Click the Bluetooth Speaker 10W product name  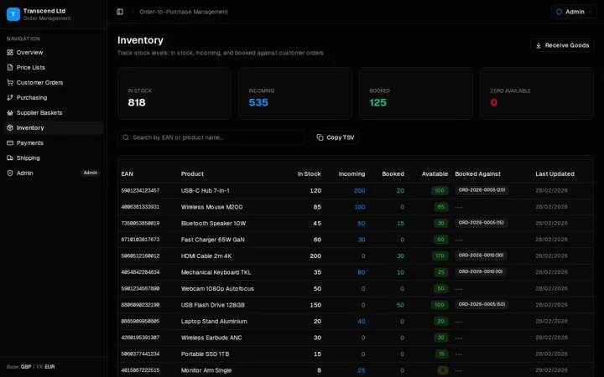[x=213, y=223]
